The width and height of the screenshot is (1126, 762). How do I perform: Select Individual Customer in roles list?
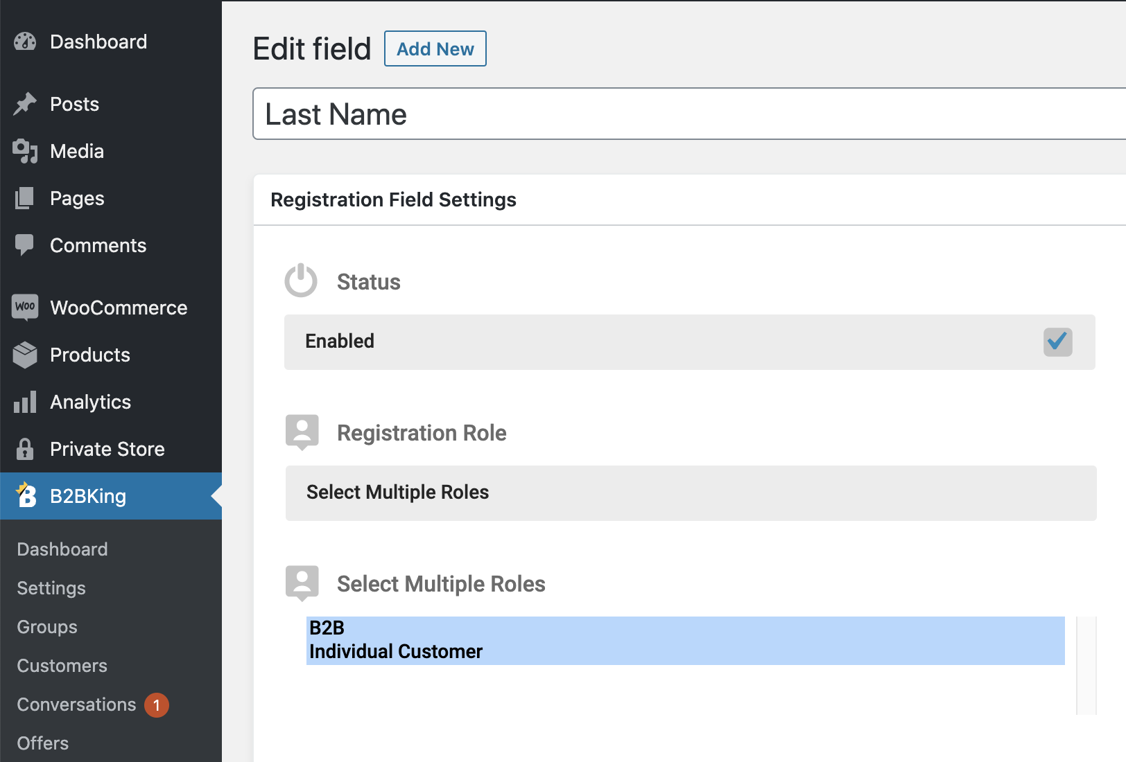click(685, 652)
